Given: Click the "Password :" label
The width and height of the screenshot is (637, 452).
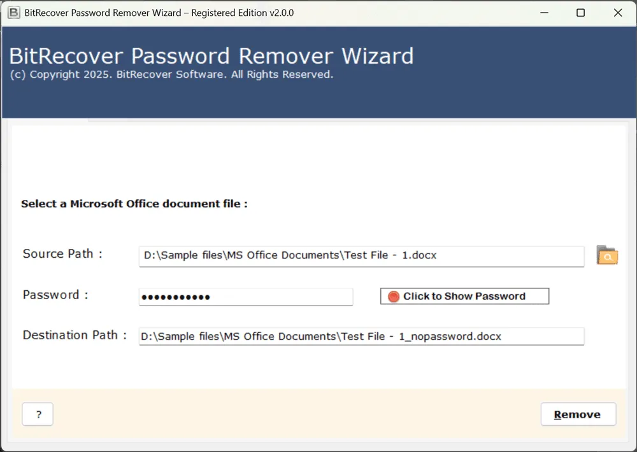Looking at the screenshot, I should (55, 295).
